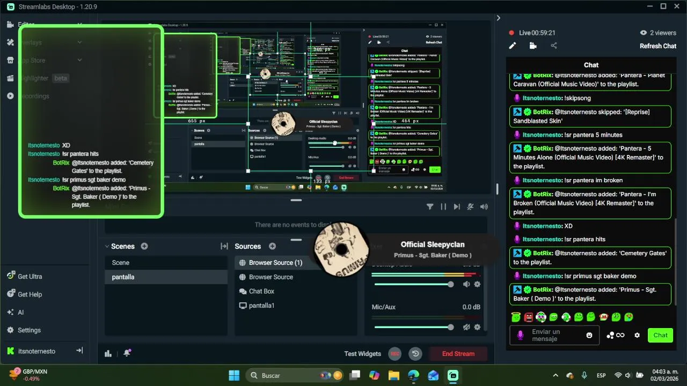Image resolution: width=687 pixels, height=386 pixels.
Task: Pause the event alert queue
Action: click(x=443, y=207)
